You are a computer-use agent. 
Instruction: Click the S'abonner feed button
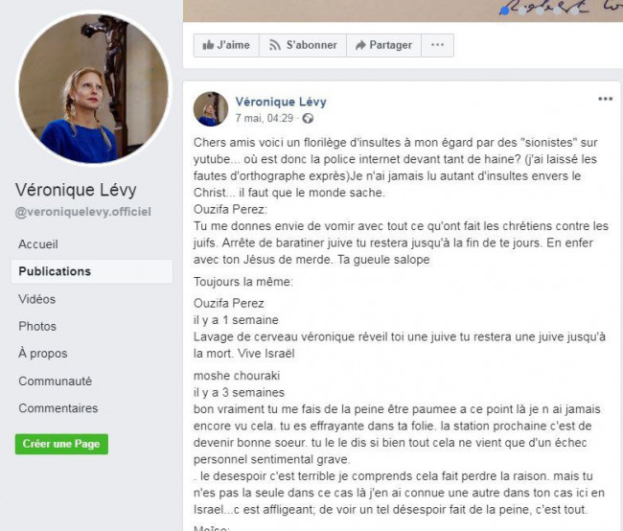[303, 45]
